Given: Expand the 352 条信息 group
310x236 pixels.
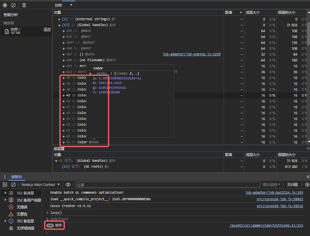Looking at the screenshot, I should [5, 221].
